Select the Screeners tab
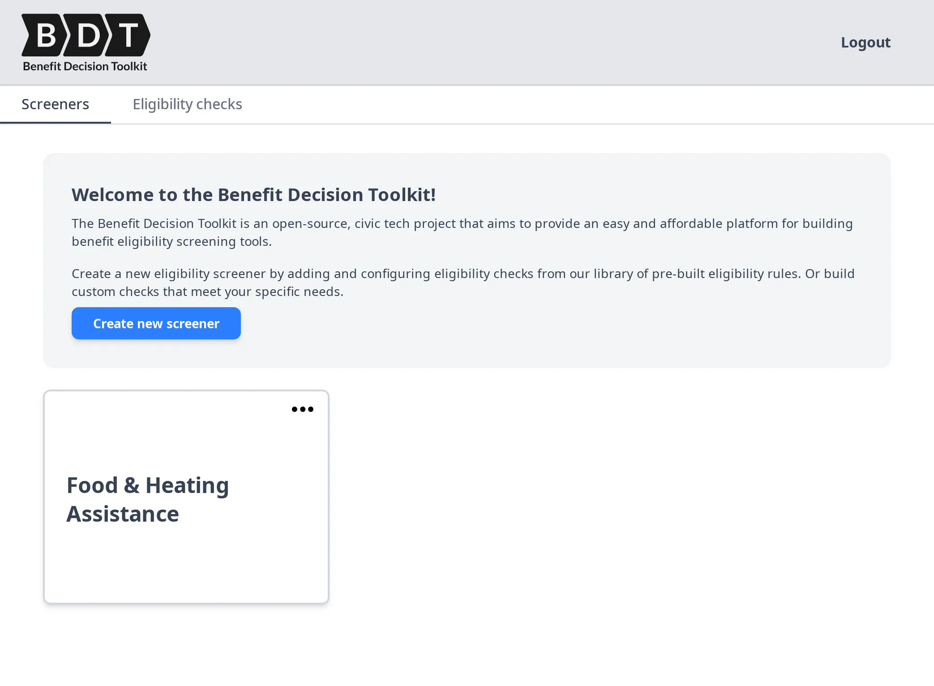Screen dimensions: 934x686 pyautogui.click(x=55, y=104)
